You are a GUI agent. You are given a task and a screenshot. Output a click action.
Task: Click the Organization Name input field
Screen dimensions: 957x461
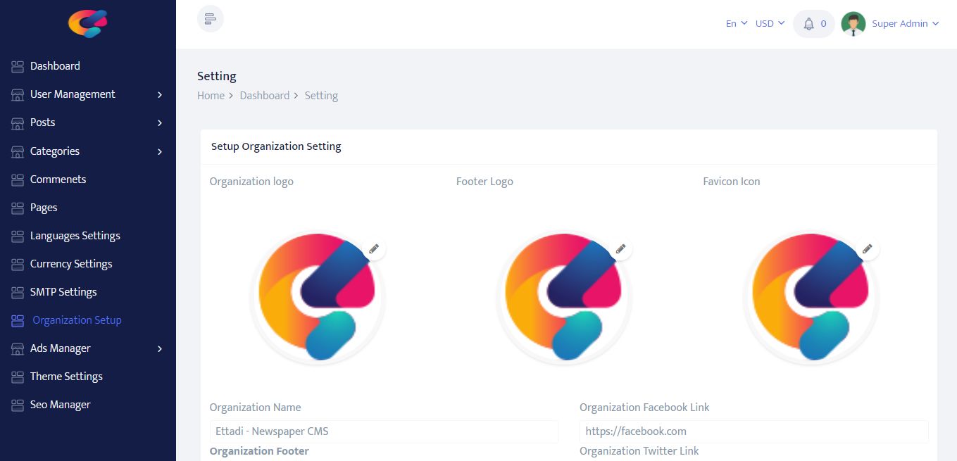coord(384,431)
